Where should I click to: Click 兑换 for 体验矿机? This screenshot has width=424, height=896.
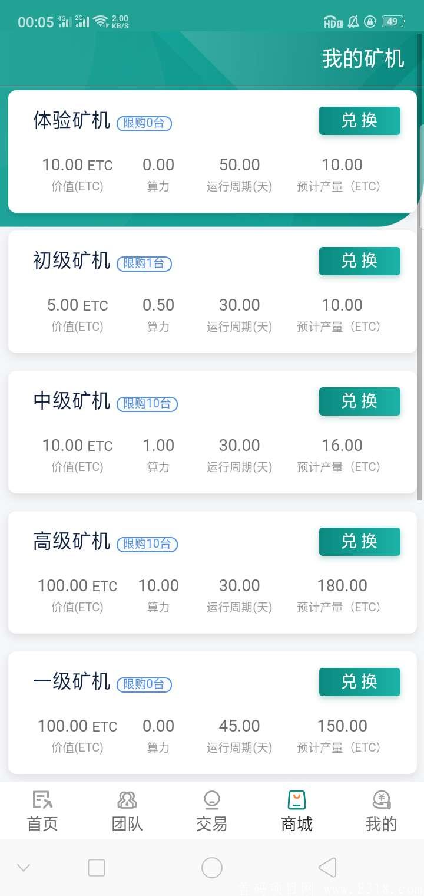coord(359,120)
